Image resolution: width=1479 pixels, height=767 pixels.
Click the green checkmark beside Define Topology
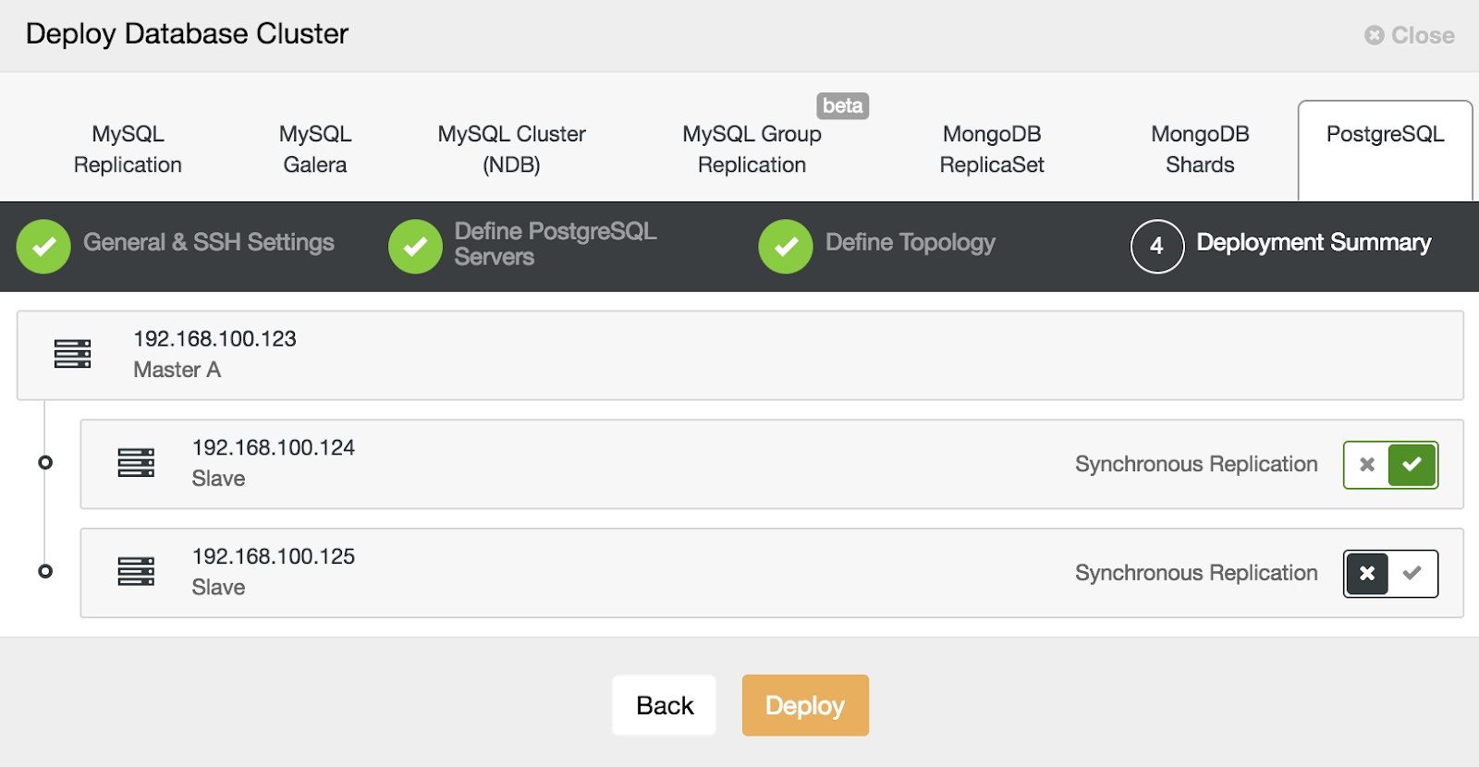click(786, 247)
